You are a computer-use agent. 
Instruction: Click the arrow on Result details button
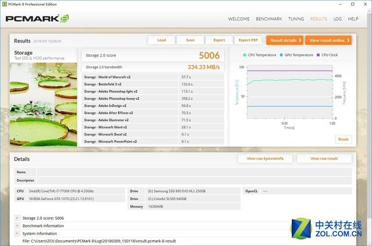coord(300,40)
